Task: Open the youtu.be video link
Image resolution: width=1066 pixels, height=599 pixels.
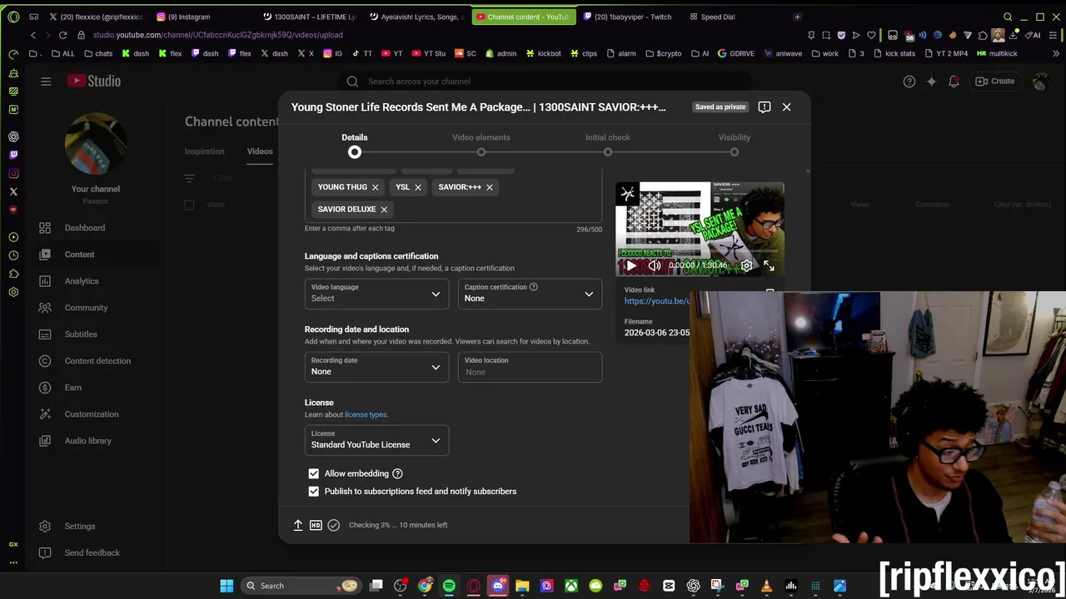Action: pos(657,301)
